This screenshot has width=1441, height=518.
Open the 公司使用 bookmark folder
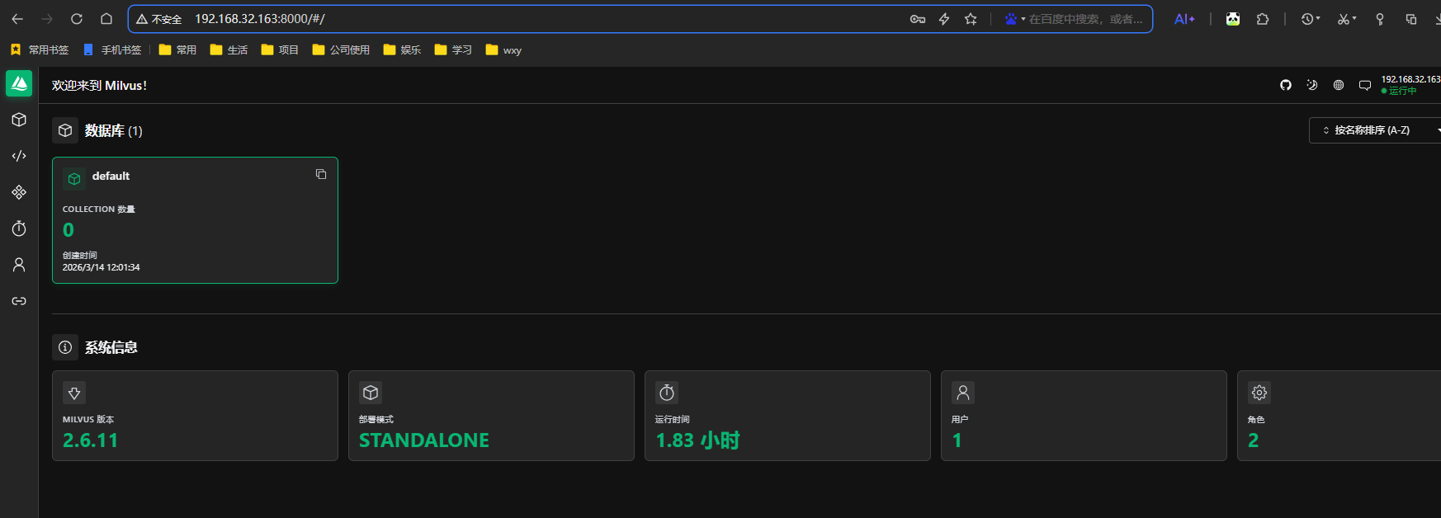(x=341, y=49)
